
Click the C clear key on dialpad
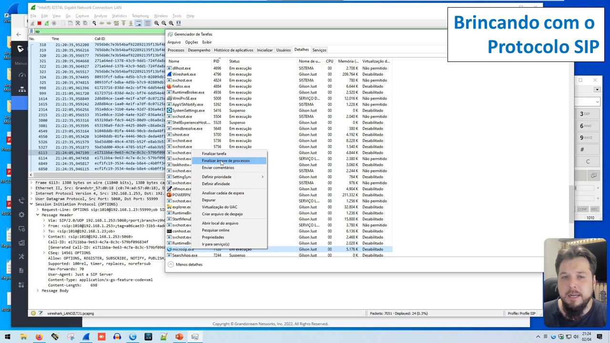[588, 162]
